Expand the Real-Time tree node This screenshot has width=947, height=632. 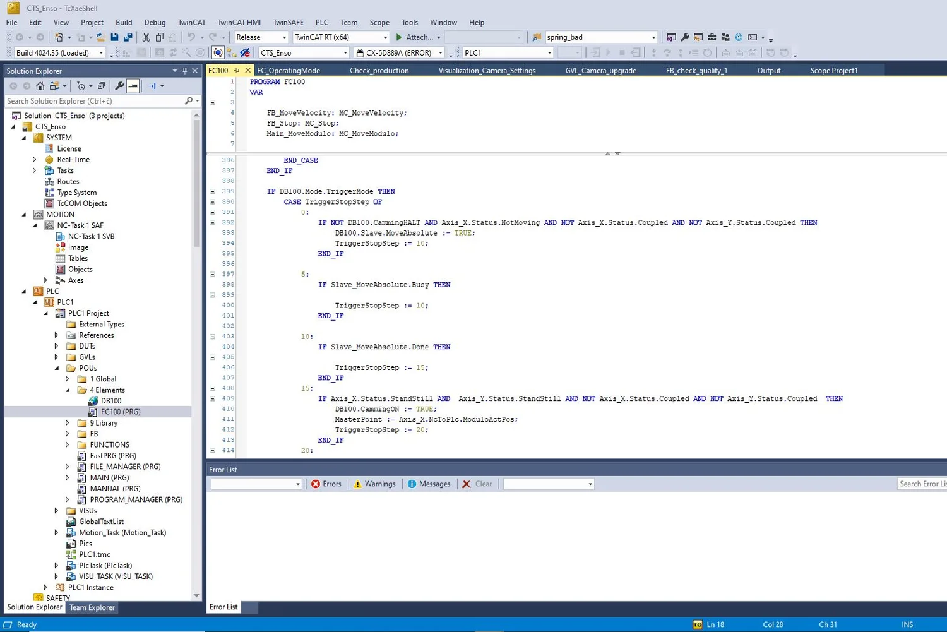coord(35,160)
